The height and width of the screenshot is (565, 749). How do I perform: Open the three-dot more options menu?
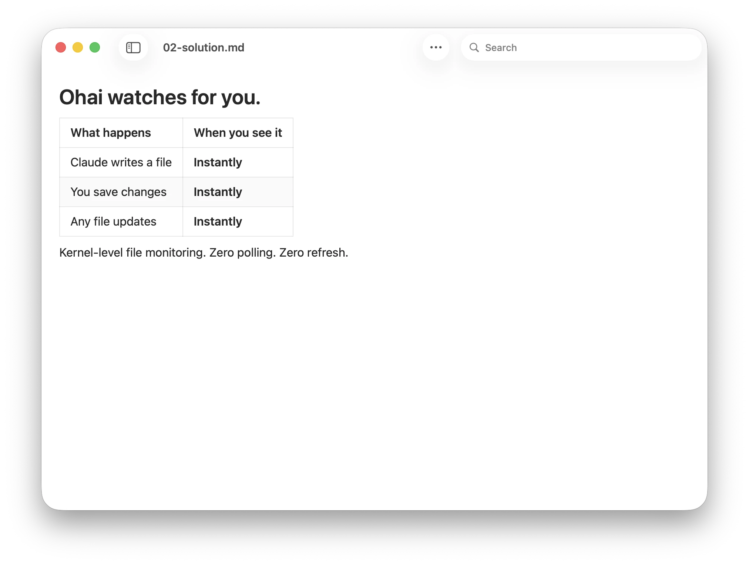436,47
